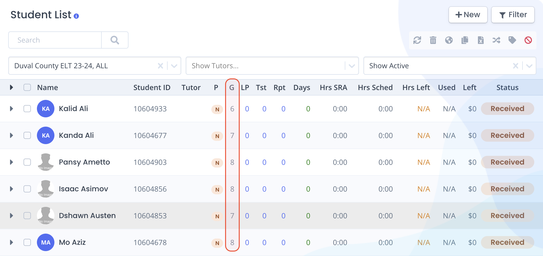The width and height of the screenshot is (543, 256).
Task: Check the box for Mo Aziz
Action: tap(27, 242)
